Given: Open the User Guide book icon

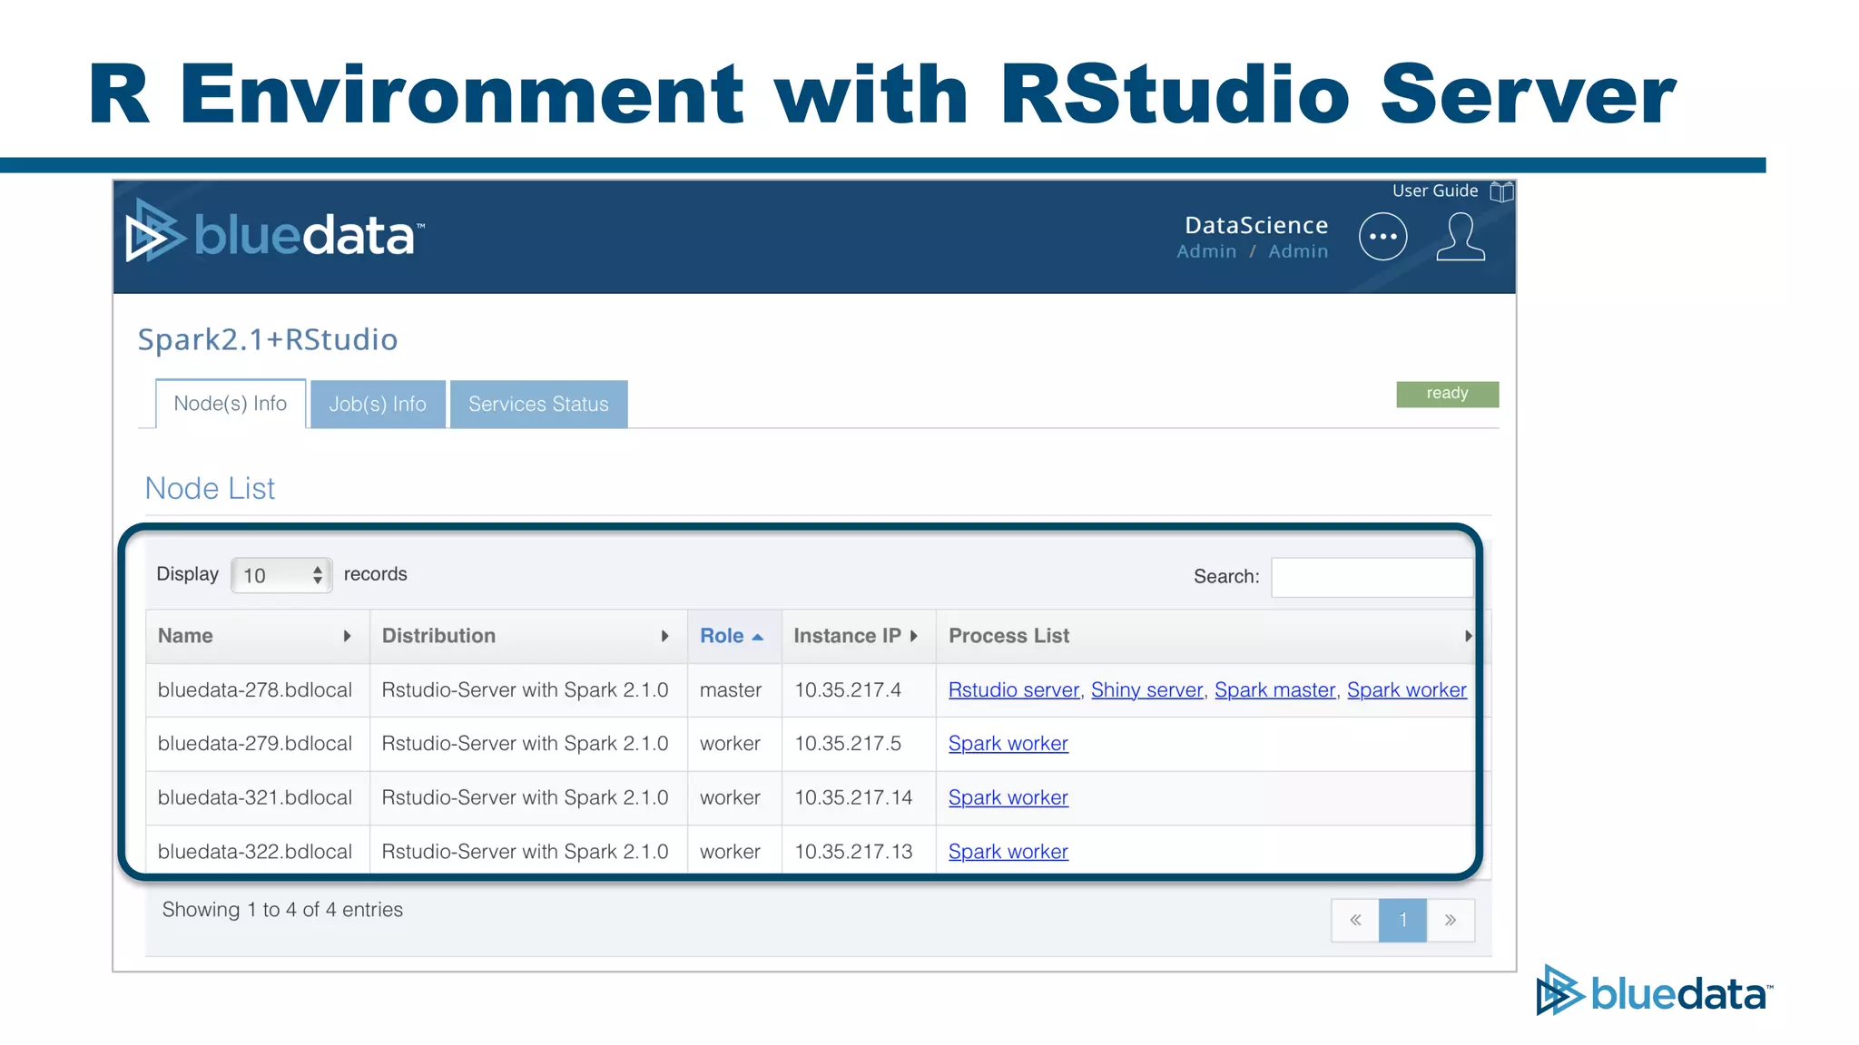Looking at the screenshot, I should click(x=1501, y=191).
